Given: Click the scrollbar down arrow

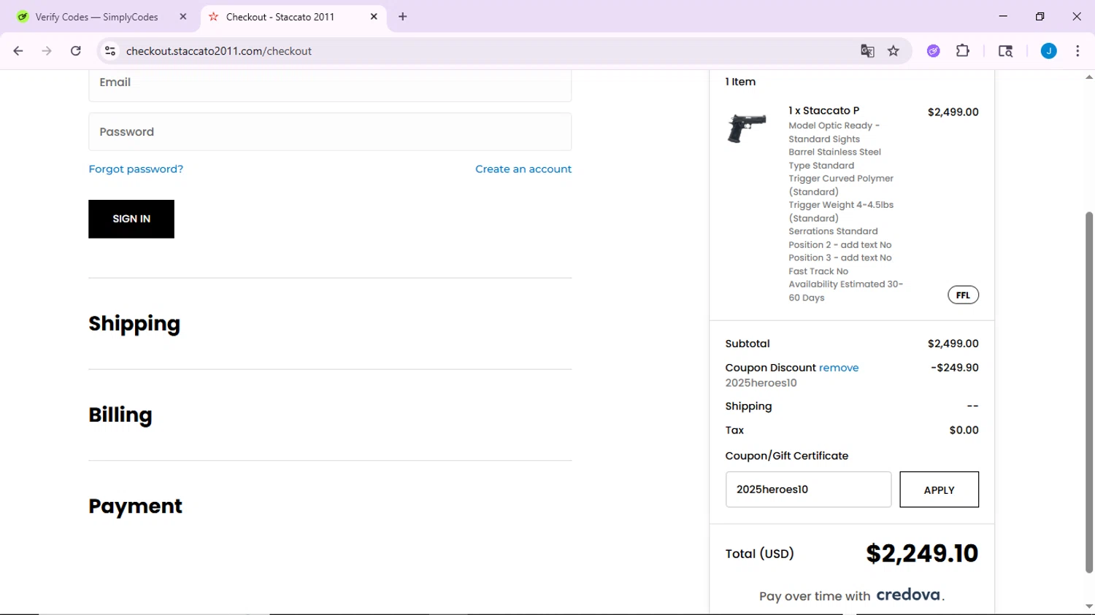Looking at the screenshot, I should click(x=1089, y=607).
